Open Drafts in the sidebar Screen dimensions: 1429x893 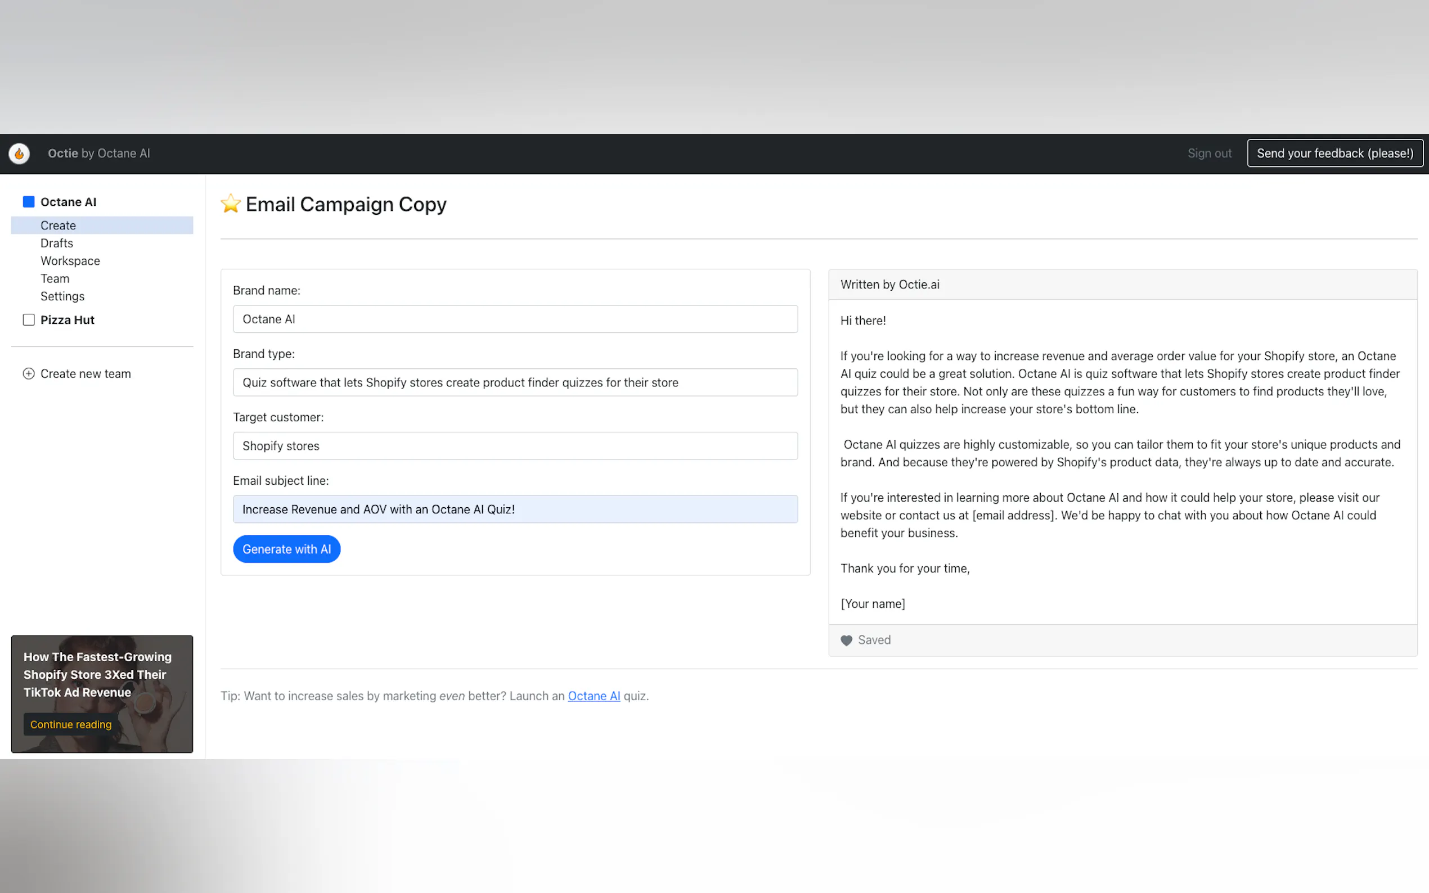57,243
